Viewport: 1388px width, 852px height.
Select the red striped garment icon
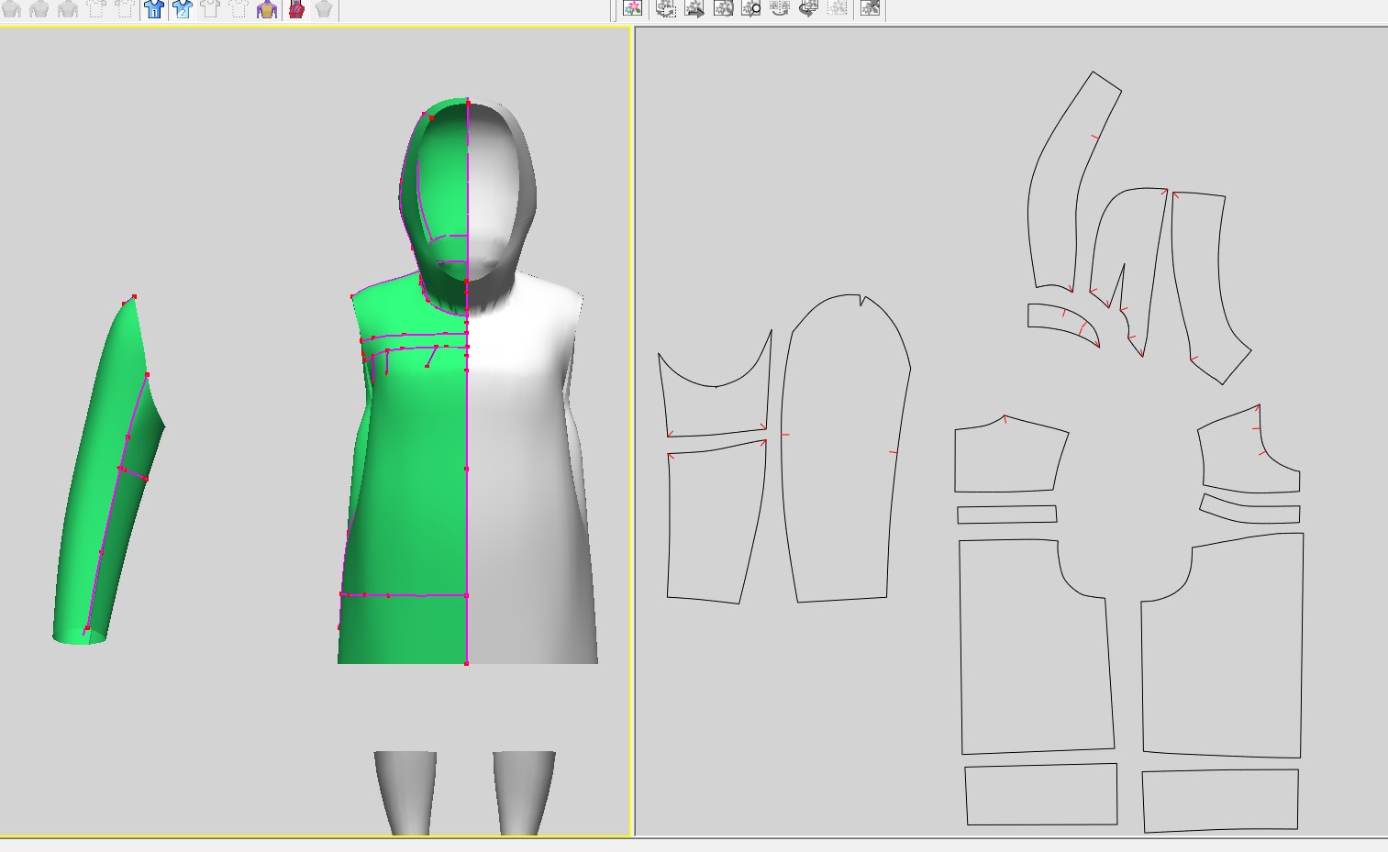point(296,9)
